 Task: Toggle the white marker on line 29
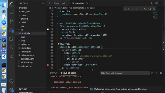[x=48, y=29]
